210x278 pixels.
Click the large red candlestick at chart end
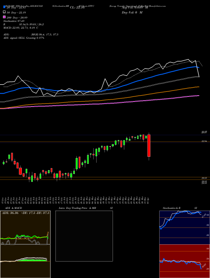[x=149, y=146]
